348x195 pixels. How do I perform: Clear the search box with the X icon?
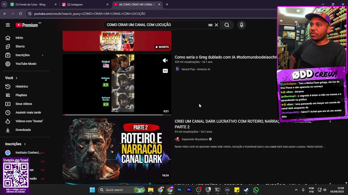coord(216,25)
